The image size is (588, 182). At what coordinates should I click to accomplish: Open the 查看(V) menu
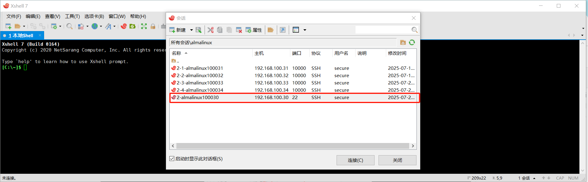(53, 16)
